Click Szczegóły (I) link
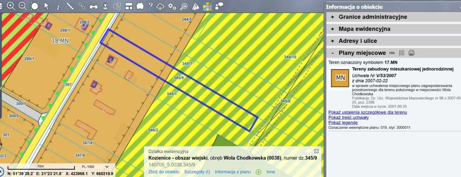461x177 pixels. coord(197,172)
